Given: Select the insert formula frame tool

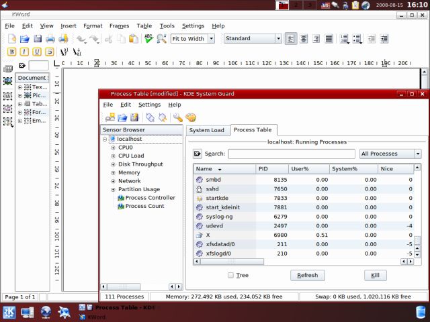Looking at the screenshot, I should 8,108.
